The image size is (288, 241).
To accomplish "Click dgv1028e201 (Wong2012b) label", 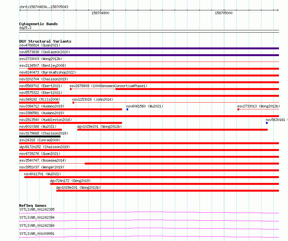I will tap(78, 187).
